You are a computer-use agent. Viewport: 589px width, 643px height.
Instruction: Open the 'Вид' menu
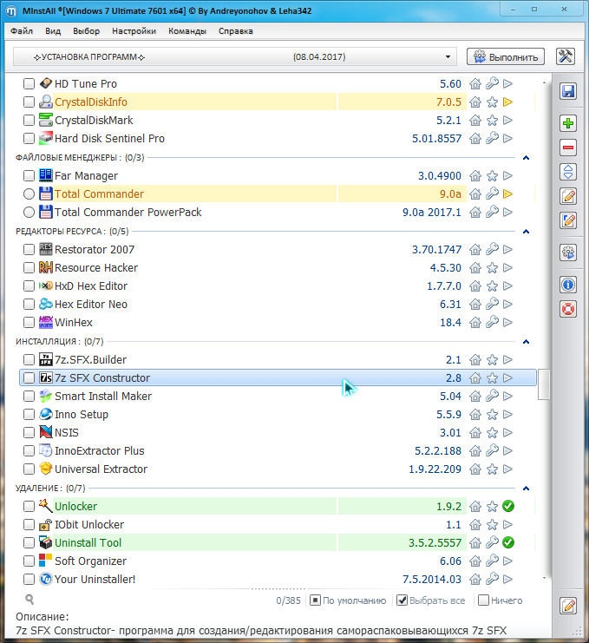tap(53, 31)
